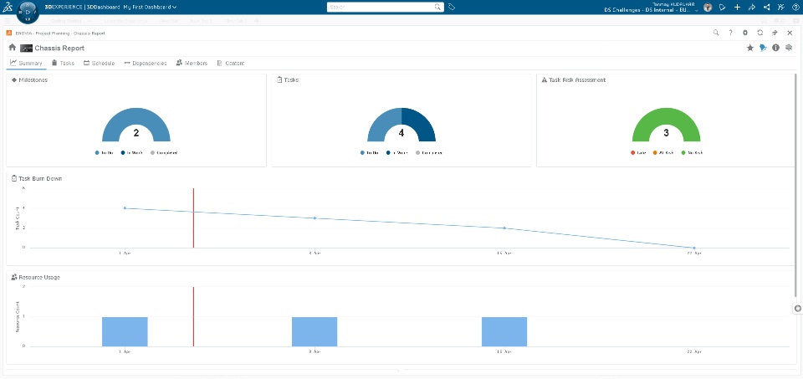This screenshot has width=803, height=379.
Task: Click the ENOVIA widget orange icon
Action: [x=9, y=33]
